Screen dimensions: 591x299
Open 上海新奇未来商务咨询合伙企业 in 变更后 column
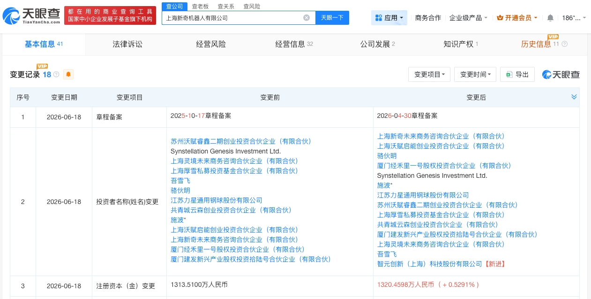click(441, 136)
